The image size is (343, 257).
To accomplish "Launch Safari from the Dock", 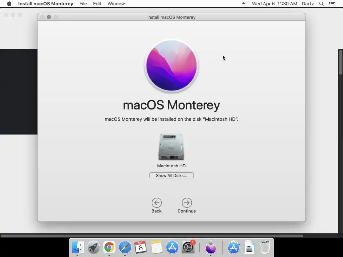I will tap(125, 247).
